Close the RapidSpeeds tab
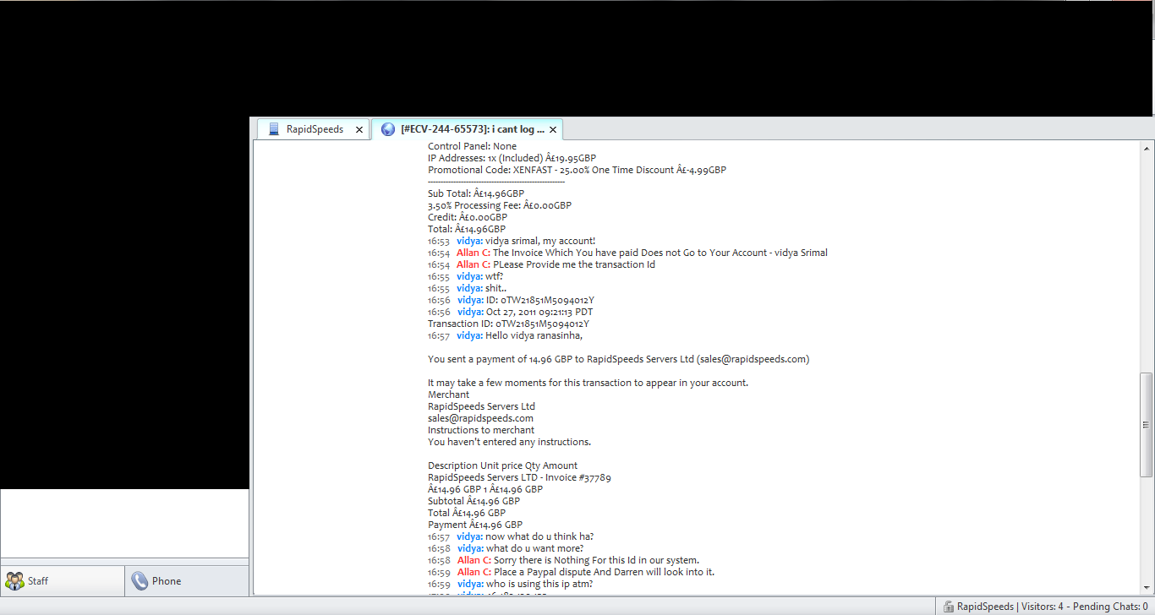This screenshot has height=615, width=1155. click(359, 130)
